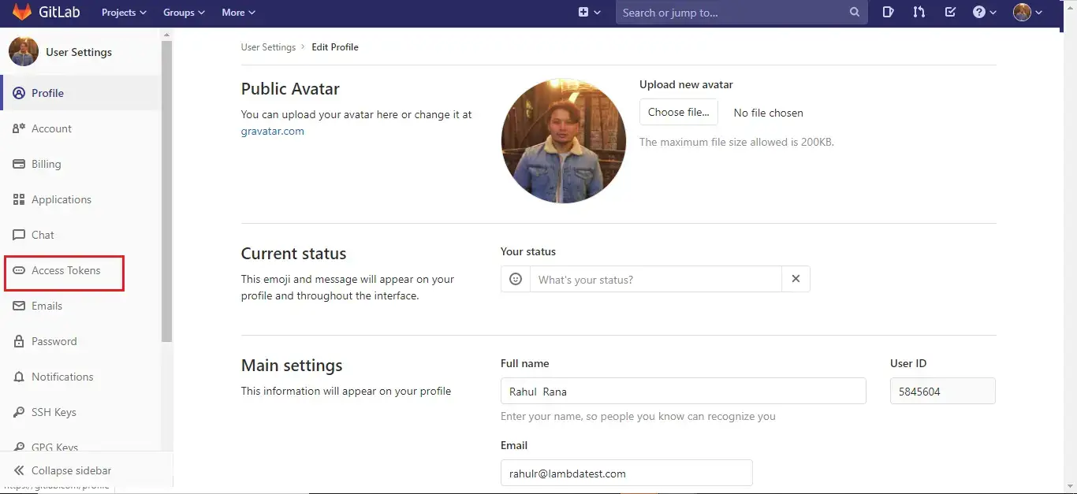
Task: Collapse sidebar using double chevron icon
Action: [19, 470]
